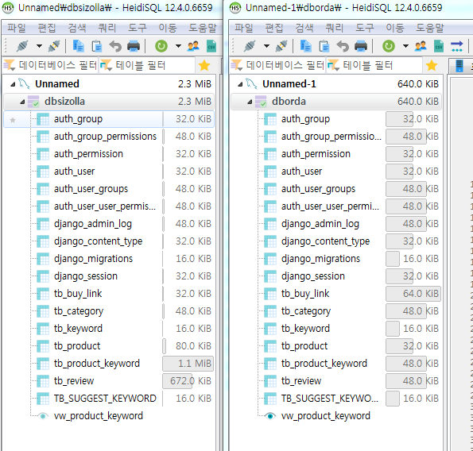Select TB_SUGGEST_KEYWORD table in dbsizolla
473x451 pixels.
[x=105, y=399]
